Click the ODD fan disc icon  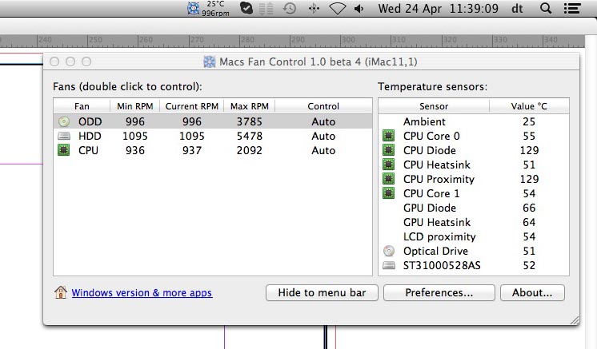click(x=64, y=121)
